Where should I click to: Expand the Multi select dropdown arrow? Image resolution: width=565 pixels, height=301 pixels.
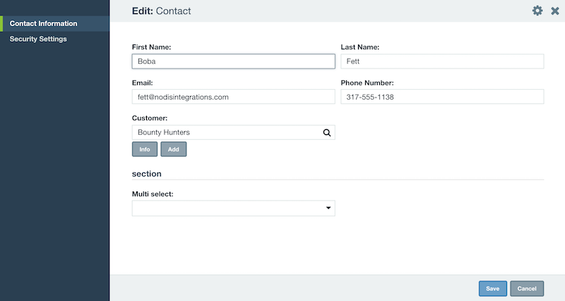[328, 208]
